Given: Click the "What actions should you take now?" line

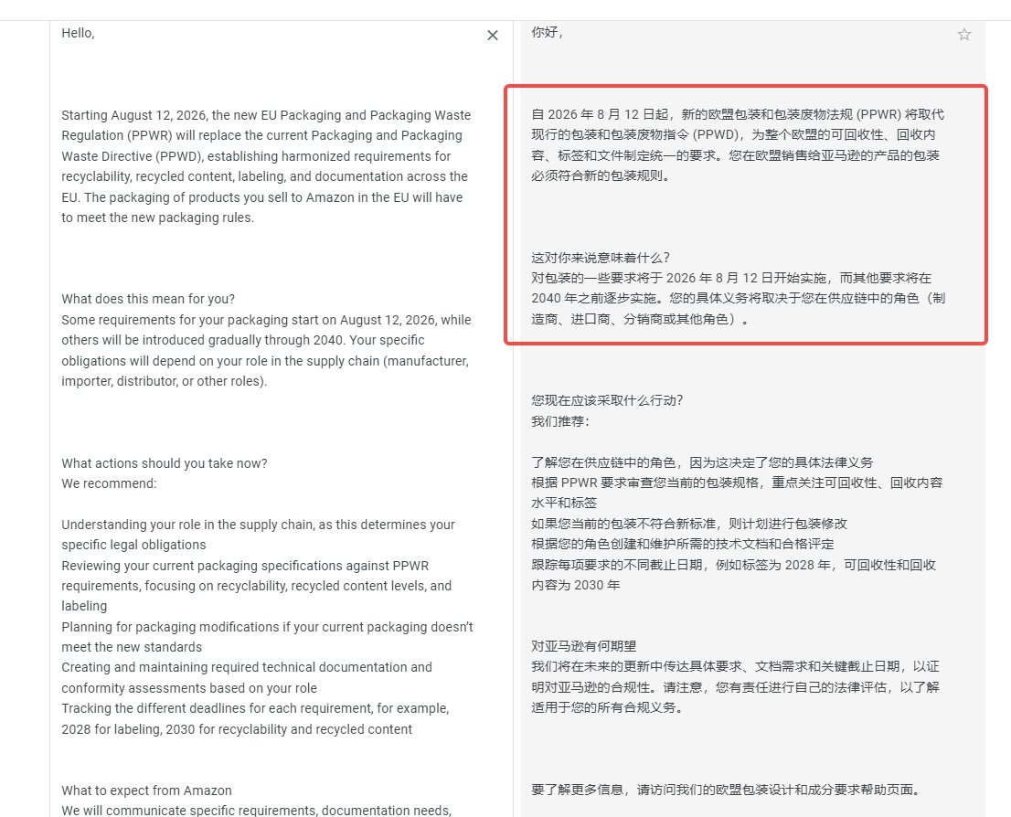Looking at the screenshot, I should click(x=165, y=463).
